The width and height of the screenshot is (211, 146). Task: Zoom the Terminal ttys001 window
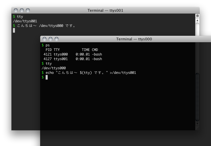click(x=28, y=10)
